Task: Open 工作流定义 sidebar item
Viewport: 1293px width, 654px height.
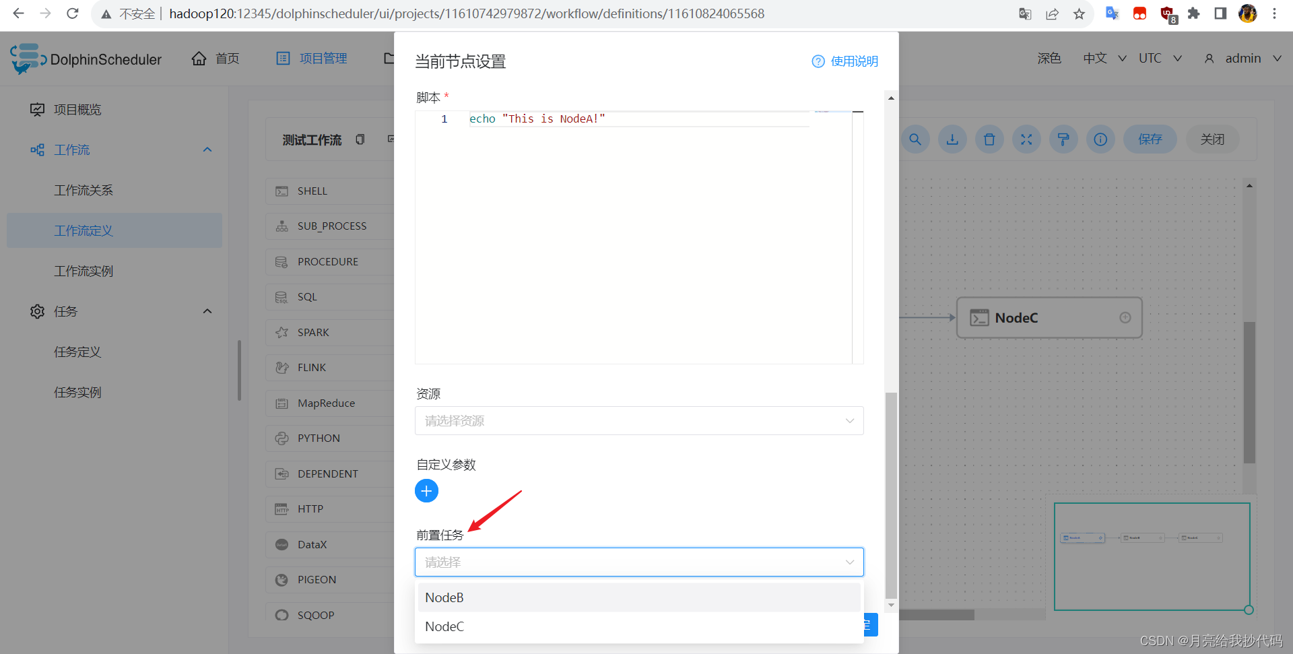Action: pyautogui.click(x=114, y=230)
